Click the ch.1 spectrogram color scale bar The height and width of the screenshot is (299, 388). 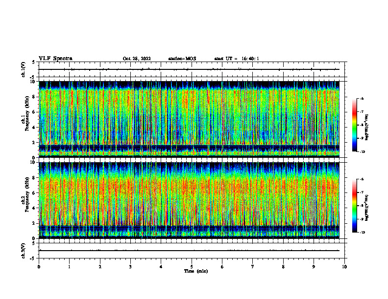(x=354, y=125)
